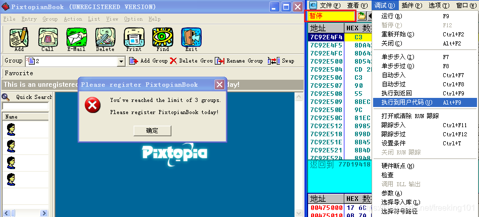Viewport: 479px width, 217px height.
Task: Select the first contact avatar in Name list
Action: [x=11, y=129]
